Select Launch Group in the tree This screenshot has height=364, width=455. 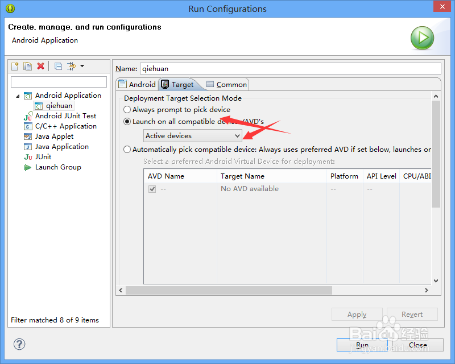pos(58,167)
